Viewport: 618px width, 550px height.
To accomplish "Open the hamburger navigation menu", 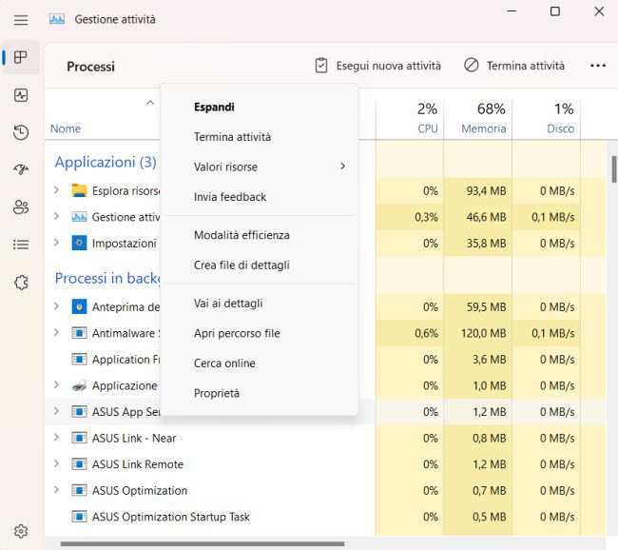I will 21,19.
